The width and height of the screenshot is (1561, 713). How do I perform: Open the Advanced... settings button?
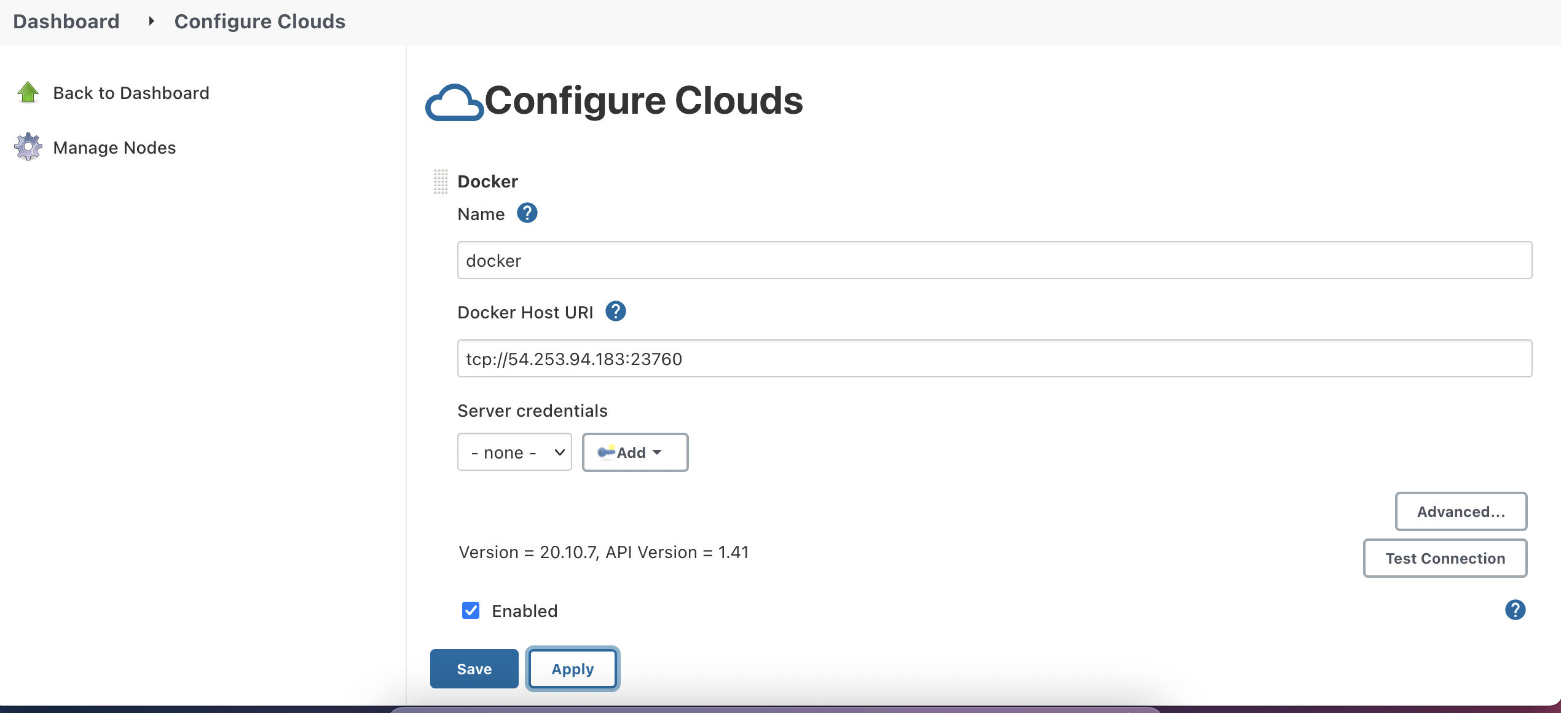(1461, 511)
